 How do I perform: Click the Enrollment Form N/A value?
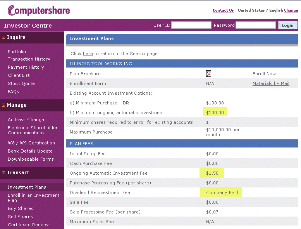tap(210, 83)
